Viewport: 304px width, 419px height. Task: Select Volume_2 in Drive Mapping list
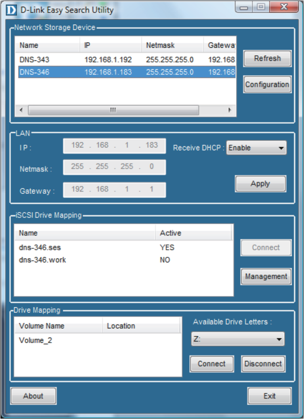pyautogui.click(x=35, y=340)
